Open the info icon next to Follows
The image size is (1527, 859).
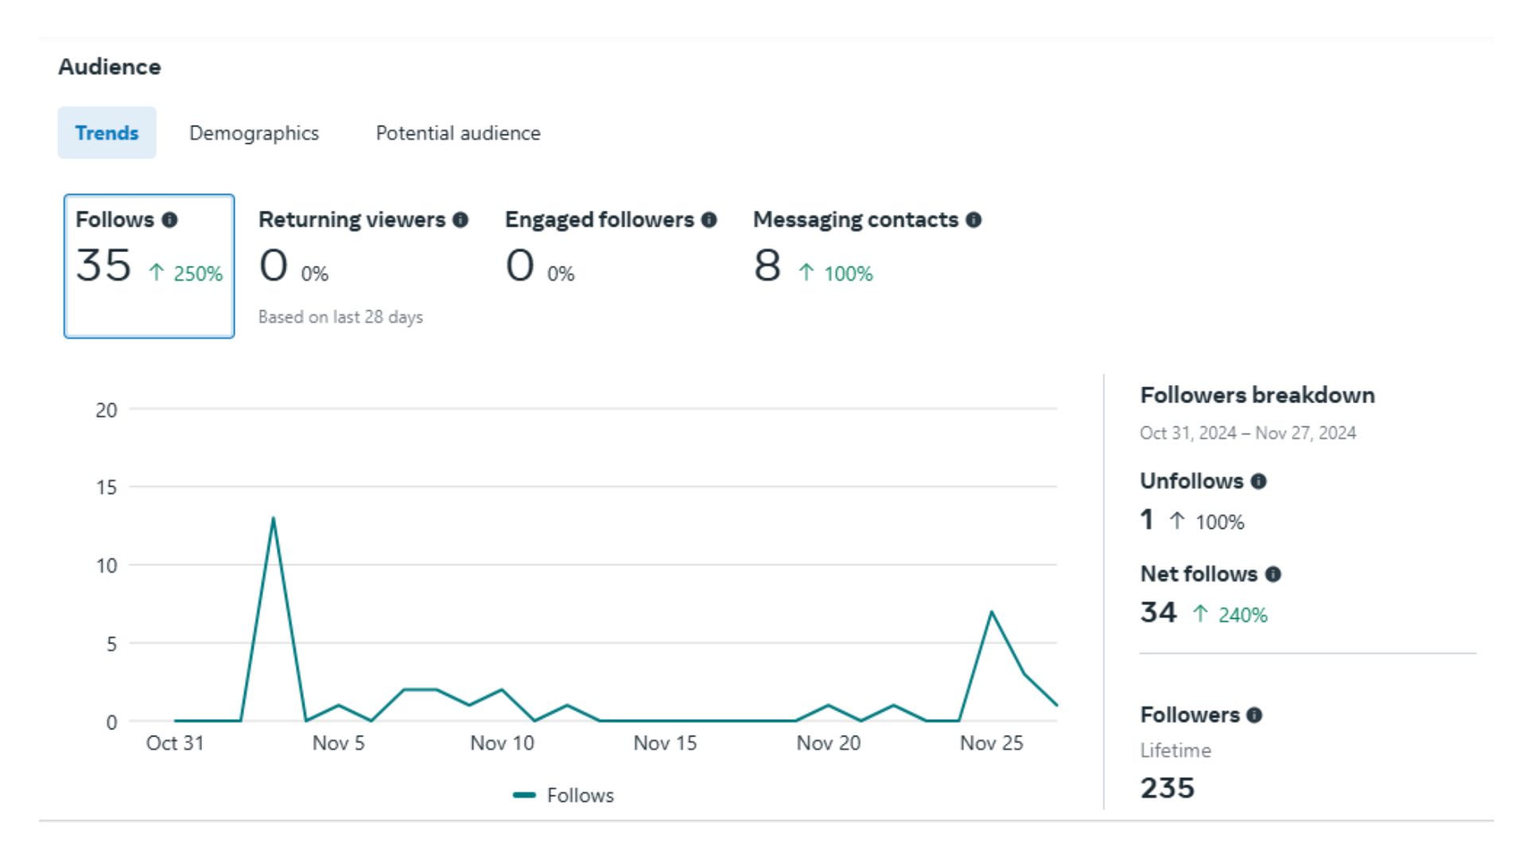169,220
